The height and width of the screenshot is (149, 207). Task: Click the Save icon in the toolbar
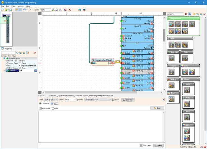[11, 10]
